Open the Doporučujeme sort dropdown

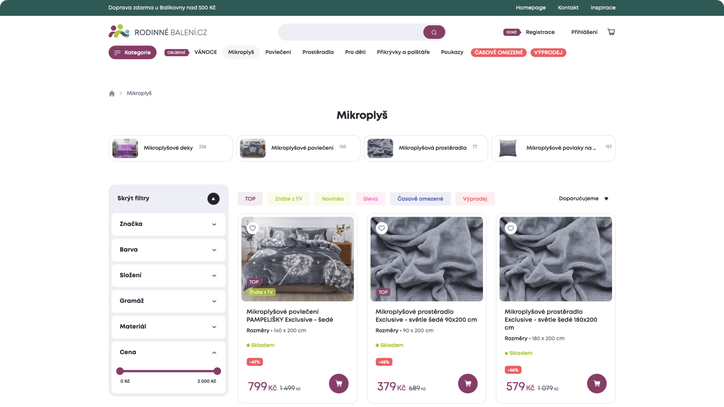583,199
